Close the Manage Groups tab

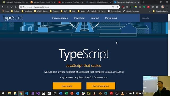[x=55, y=2]
